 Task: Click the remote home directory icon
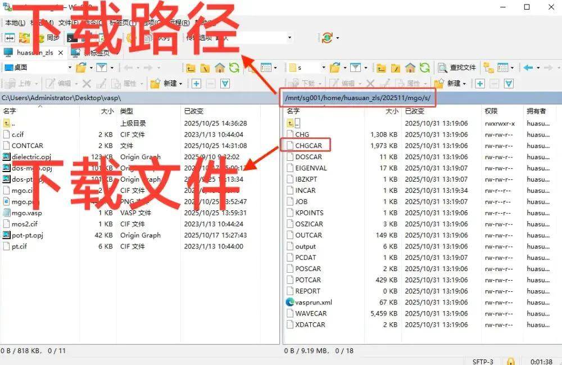pos(411,67)
